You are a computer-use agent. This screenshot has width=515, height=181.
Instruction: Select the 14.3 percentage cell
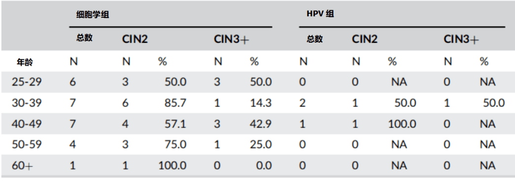pyautogui.click(x=261, y=103)
